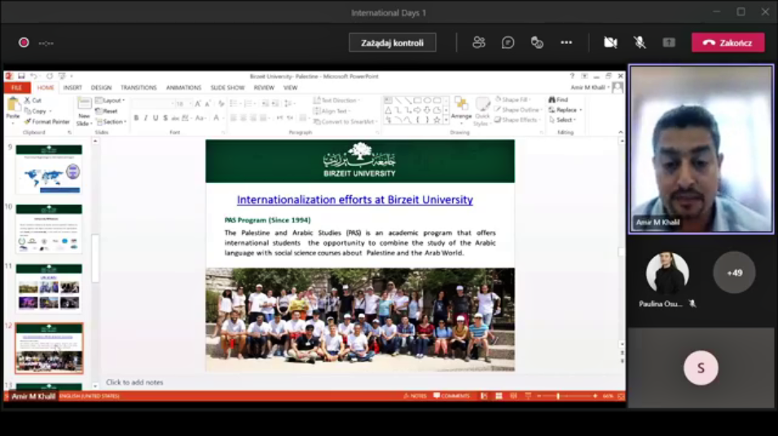Click the Teams share content icon
The image size is (778, 436).
669,42
